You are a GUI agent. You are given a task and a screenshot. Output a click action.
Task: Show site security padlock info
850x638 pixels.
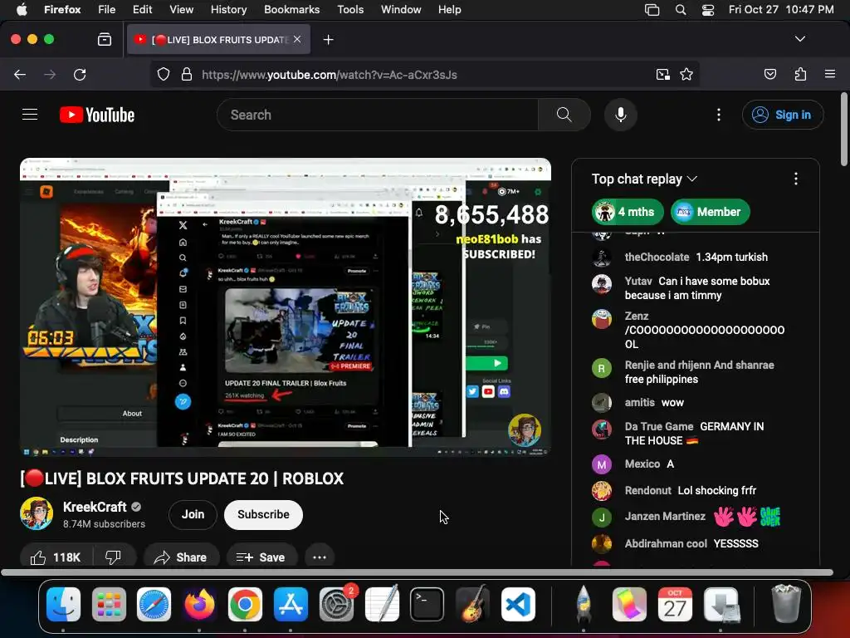(x=187, y=74)
